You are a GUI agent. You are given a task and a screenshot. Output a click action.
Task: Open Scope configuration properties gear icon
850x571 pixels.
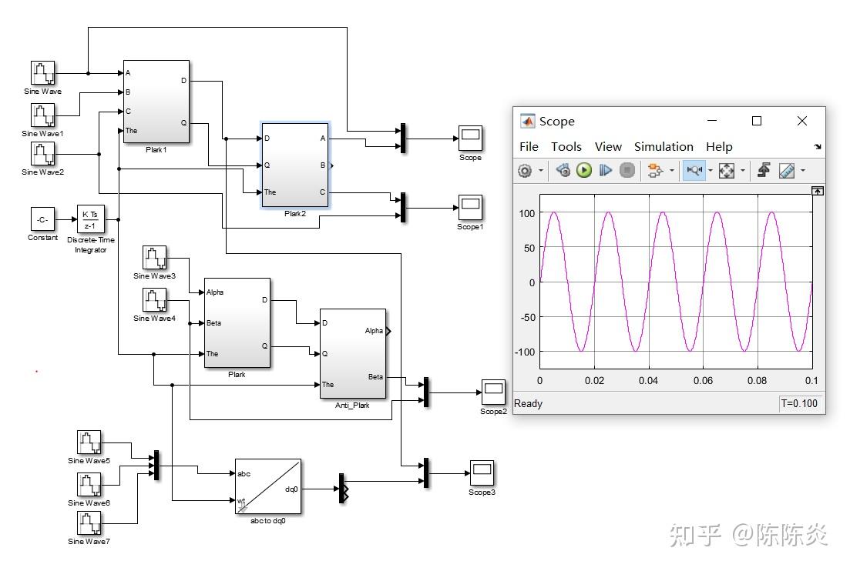[524, 171]
